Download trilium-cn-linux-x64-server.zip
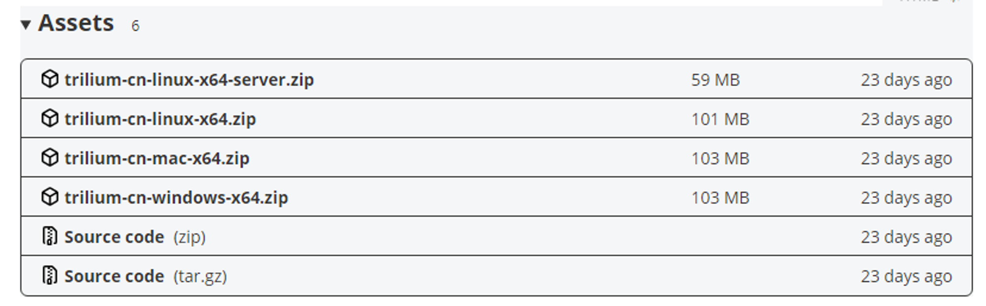This screenshot has height=306, width=986. pyautogui.click(x=189, y=79)
